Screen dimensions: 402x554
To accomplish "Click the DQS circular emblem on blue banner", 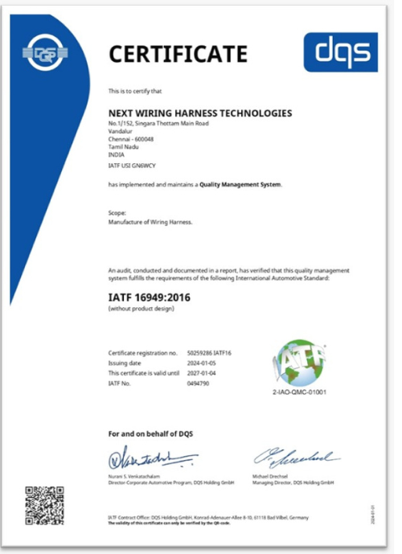I will 45,52.
